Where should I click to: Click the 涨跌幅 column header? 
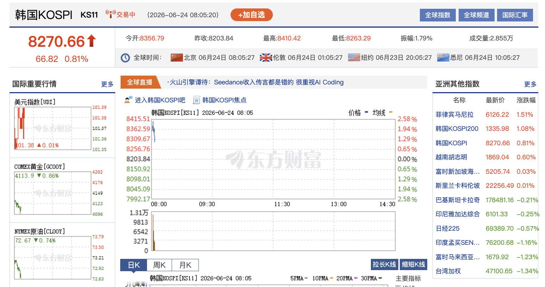526,100
